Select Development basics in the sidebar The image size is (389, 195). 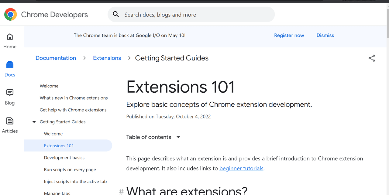pos(64,158)
